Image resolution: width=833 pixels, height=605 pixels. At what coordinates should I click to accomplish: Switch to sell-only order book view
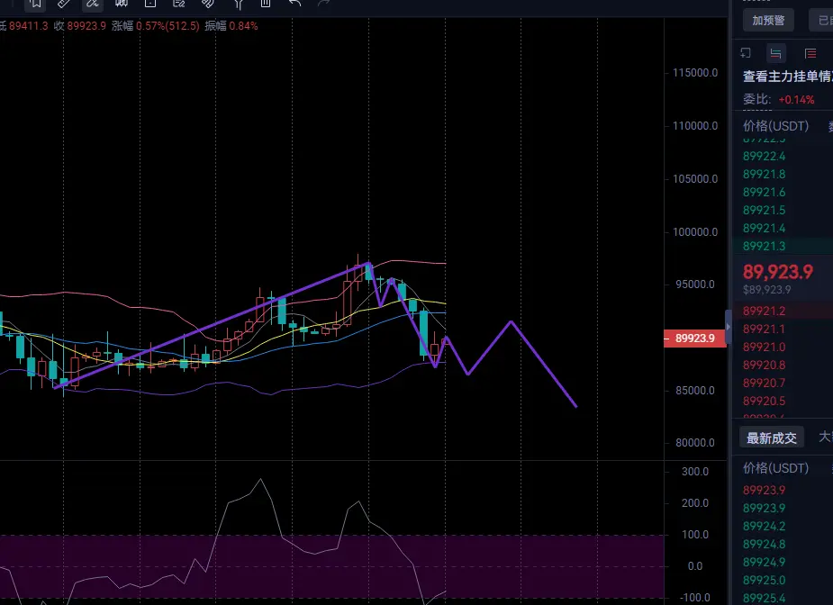[x=810, y=53]
